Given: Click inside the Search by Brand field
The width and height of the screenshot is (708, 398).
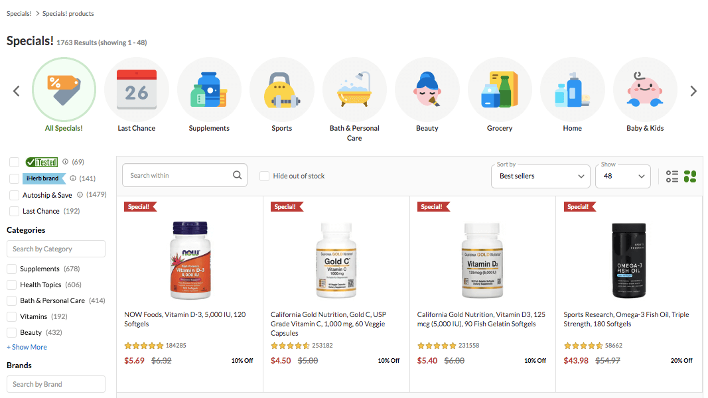Looking at the screenshot, I should pyautogui.click(x=56, y=384).
